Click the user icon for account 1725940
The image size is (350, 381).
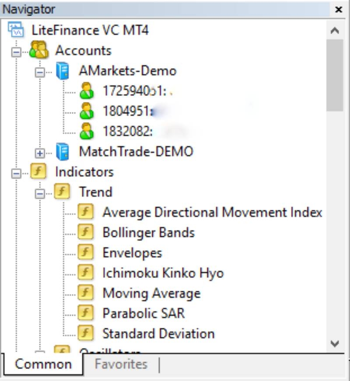tap(87, 90)
